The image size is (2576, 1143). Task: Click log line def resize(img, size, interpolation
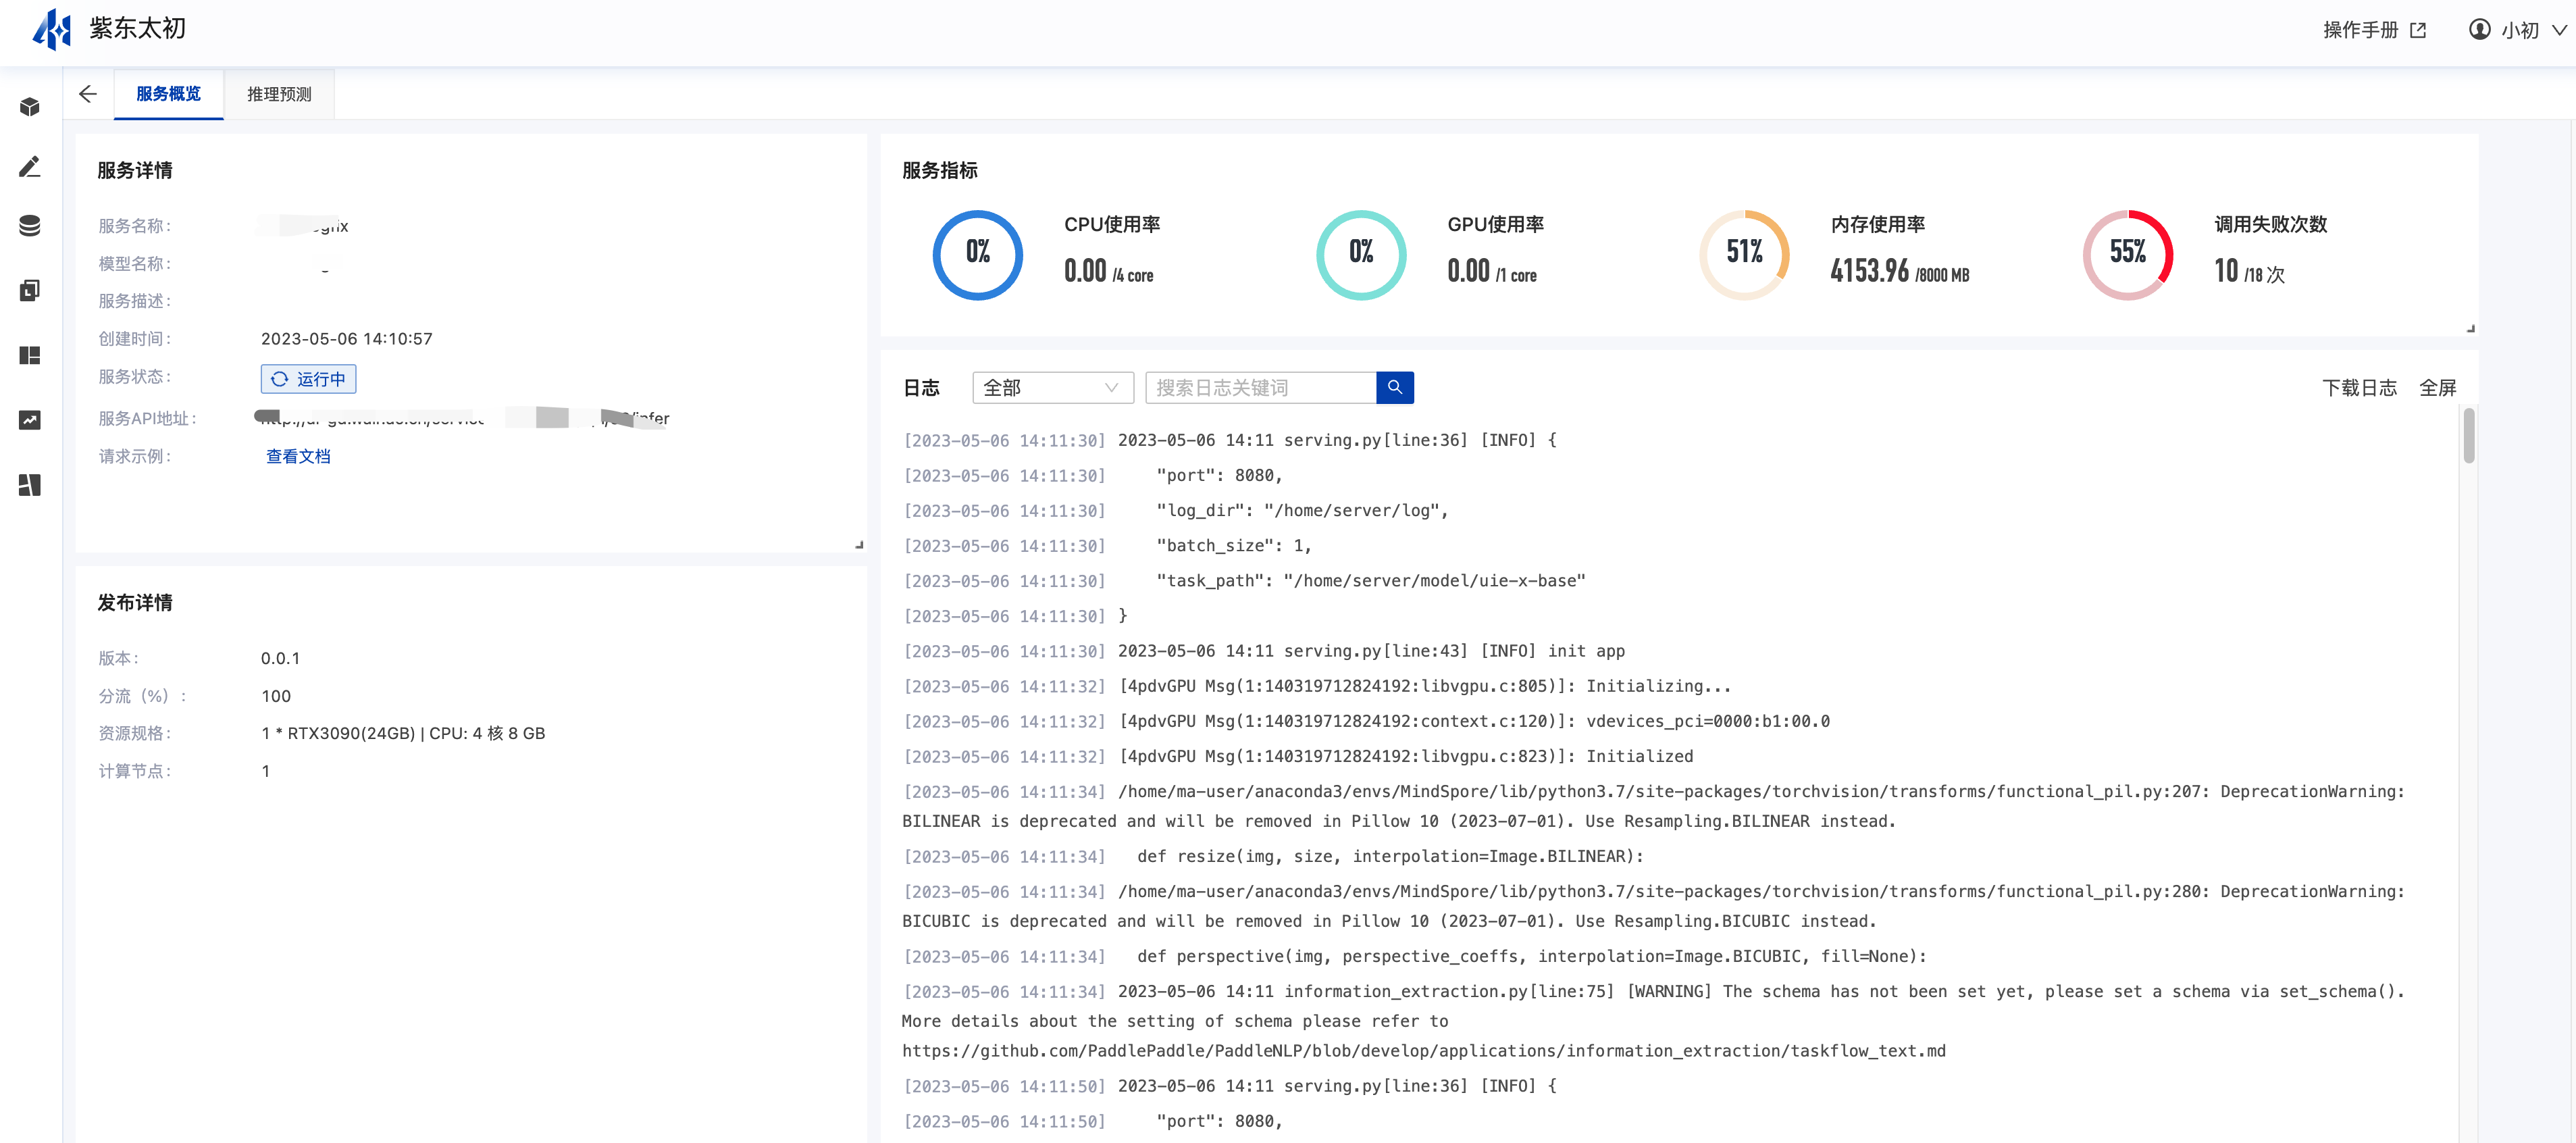pyautogui.click(x=1273, y=856)
